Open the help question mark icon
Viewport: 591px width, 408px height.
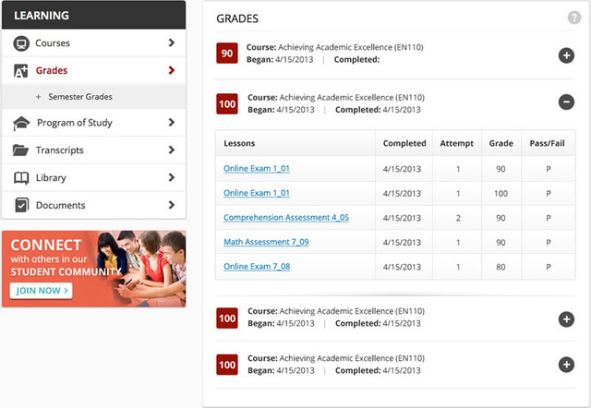pos(574,18)
